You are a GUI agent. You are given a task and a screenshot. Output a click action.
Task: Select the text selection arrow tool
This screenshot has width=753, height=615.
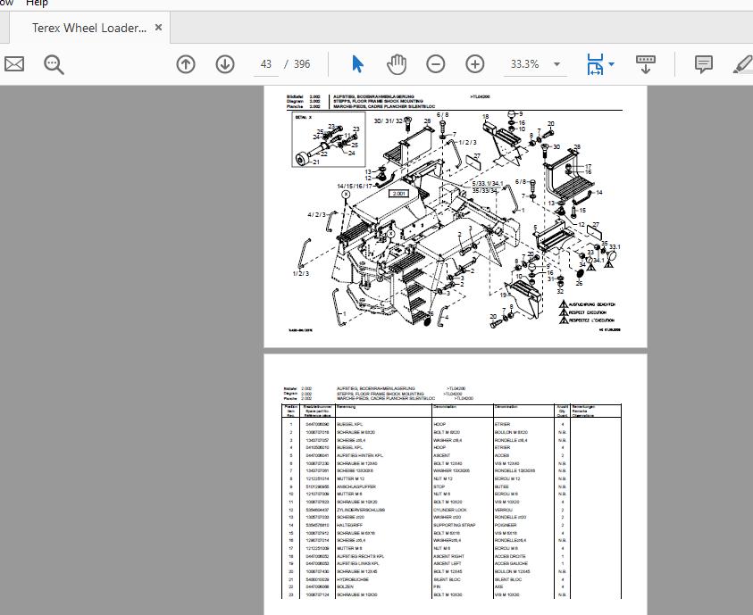click(356, 63)
